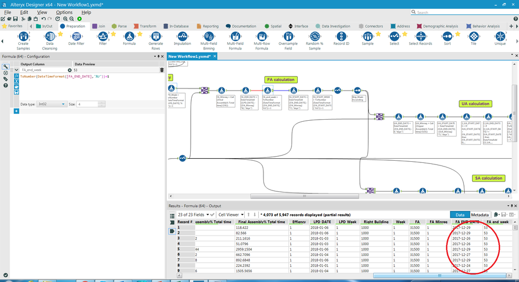Run the workflow with green play button

[79, 19]
